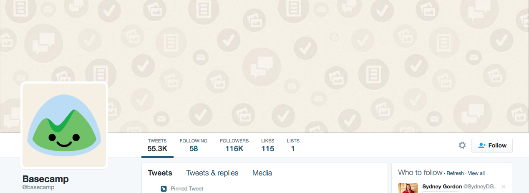Dismiss the Sydney Gordon suggestion
The width and height of the screenshot is (529, 193).
504,186
